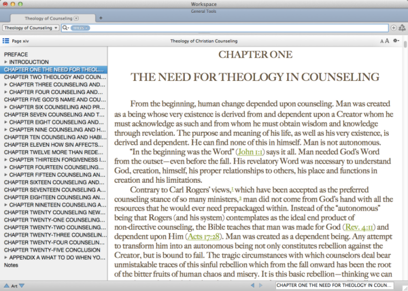Go down with Art down triangle
Image resolution: width=408 pixels, height=291 pixels.
coord(22,286)
